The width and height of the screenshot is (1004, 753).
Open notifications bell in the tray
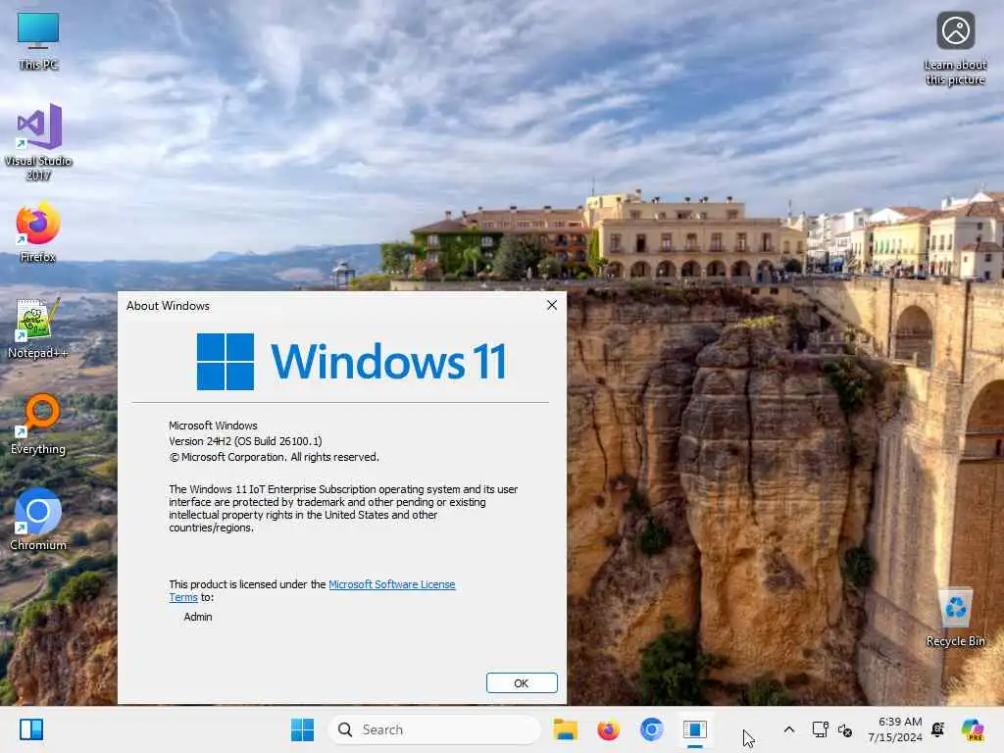[938, 729]
